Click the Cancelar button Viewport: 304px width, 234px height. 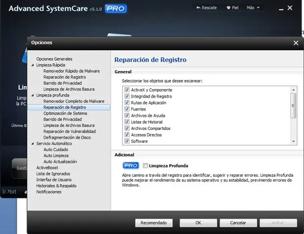click(x=238, y=223)
